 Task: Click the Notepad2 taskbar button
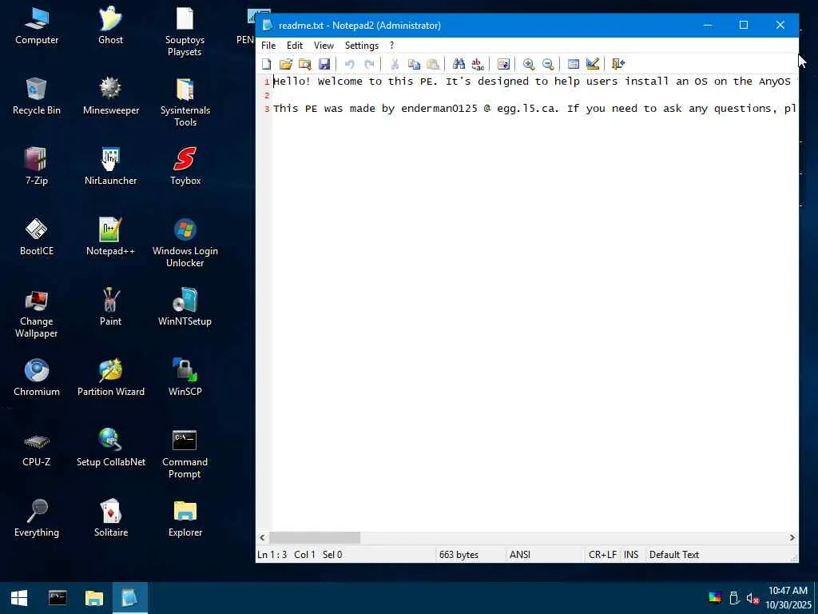(130, 598)
